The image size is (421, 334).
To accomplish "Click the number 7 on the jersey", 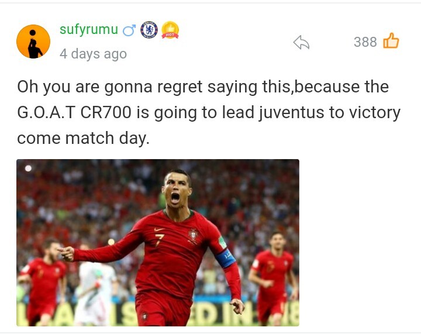I will click(159, 240).
